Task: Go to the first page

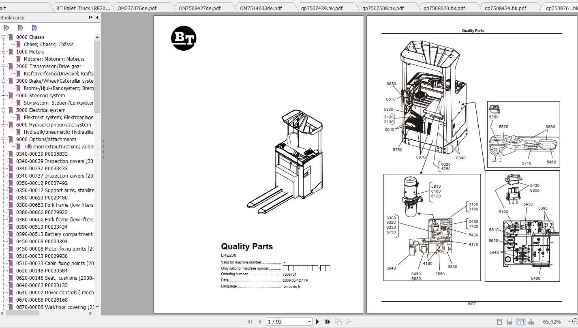Action: click(x=250, y=322)
